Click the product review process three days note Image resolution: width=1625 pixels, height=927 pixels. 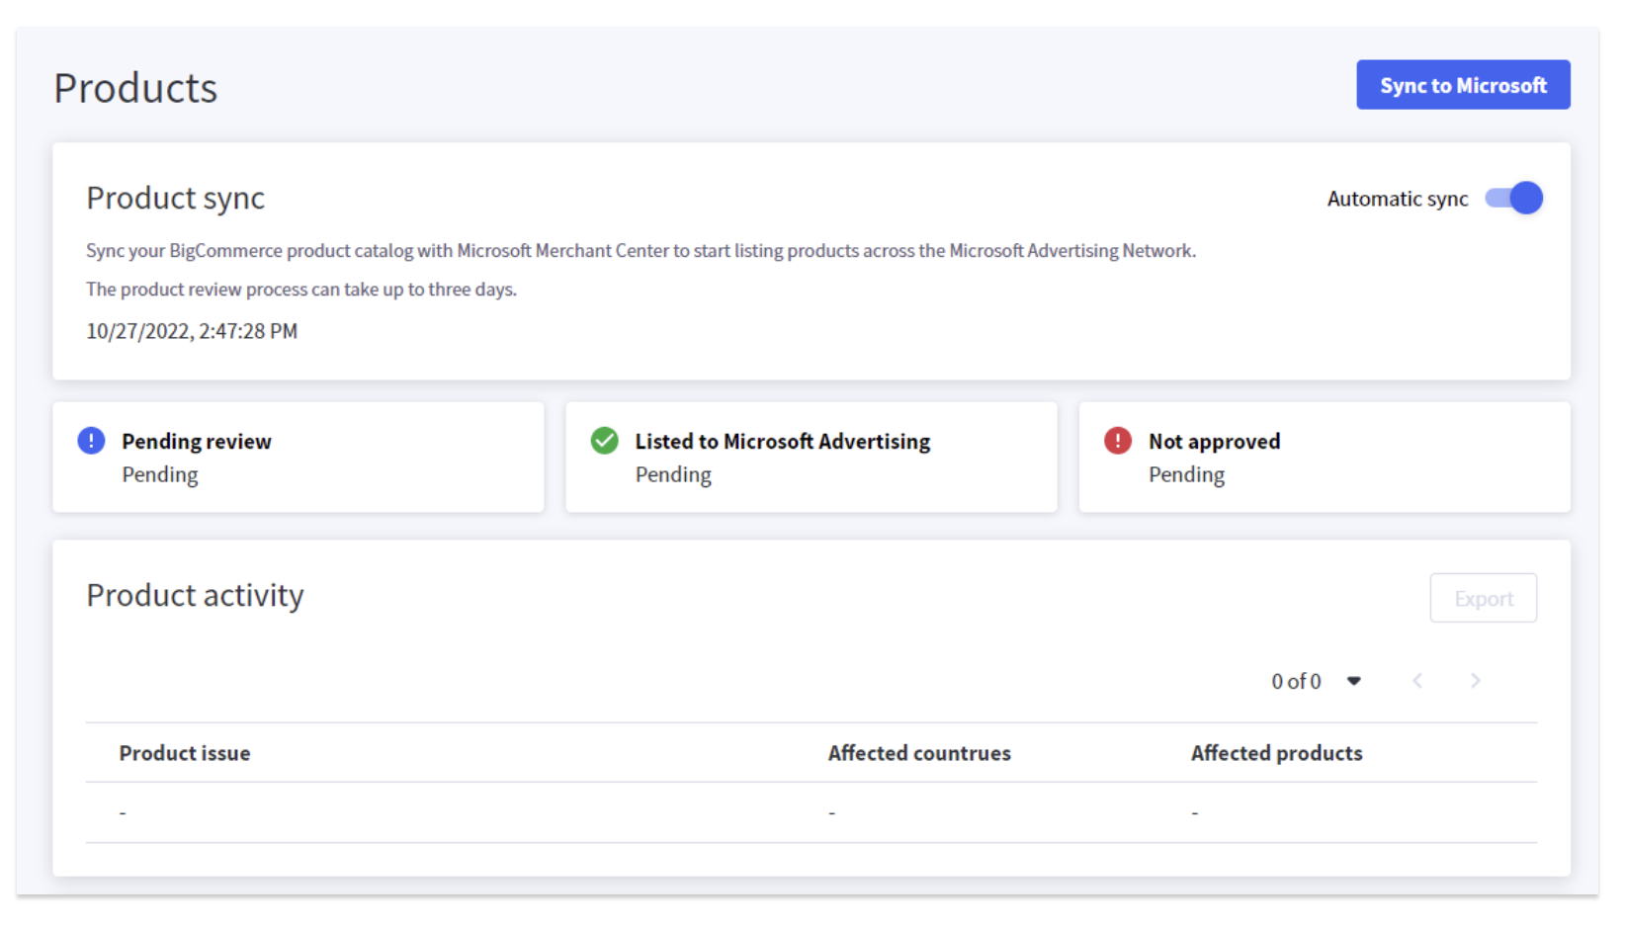point(301,290)
